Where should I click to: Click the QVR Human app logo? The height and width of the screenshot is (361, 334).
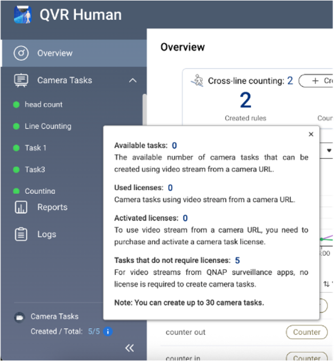21,14
